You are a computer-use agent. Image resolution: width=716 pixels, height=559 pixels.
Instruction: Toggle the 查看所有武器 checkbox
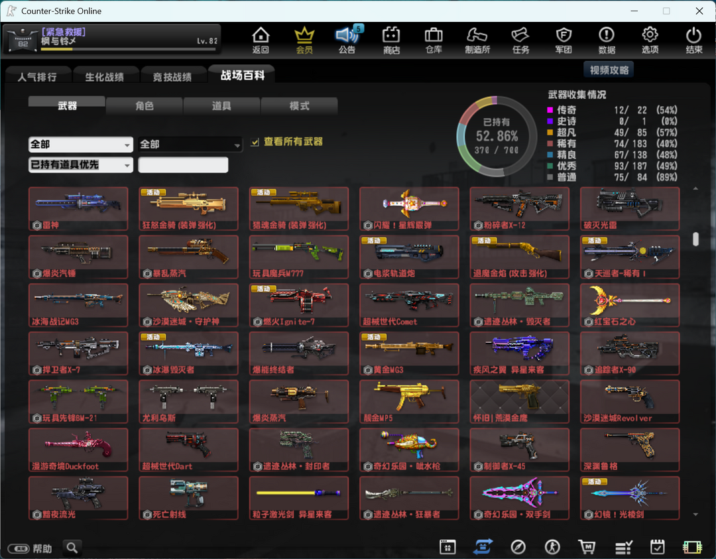tap(255, 142)
